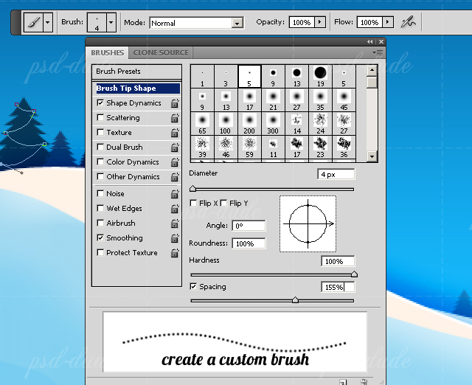
Task: Click the Hardness slider handle
Action: pos(354,274)
